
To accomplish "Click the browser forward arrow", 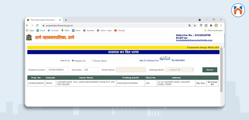I will 32,25.
